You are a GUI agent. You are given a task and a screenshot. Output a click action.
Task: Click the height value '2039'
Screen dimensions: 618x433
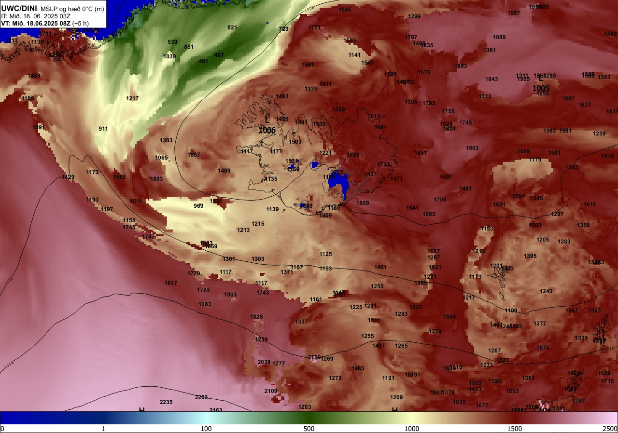click(264, 362)
